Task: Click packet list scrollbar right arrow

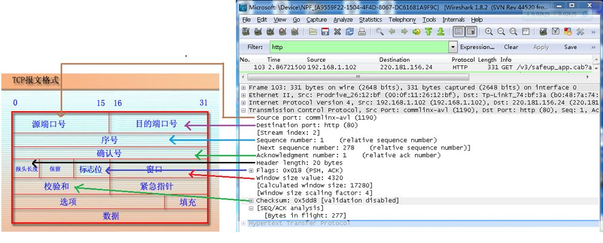Action: pos(587,77)
